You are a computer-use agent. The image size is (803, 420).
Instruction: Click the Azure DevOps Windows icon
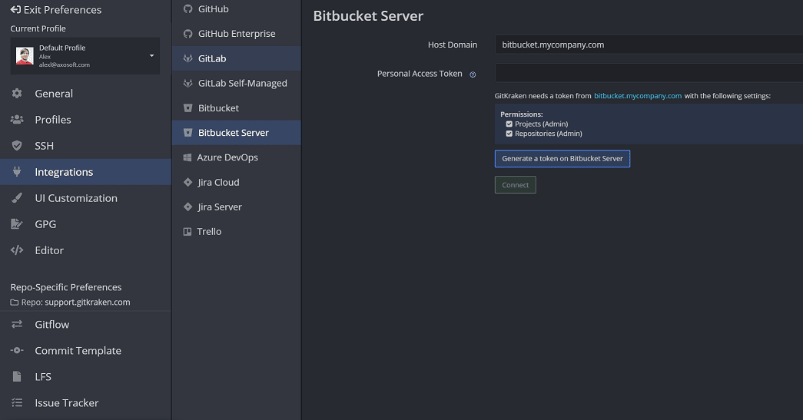point(187,157)
